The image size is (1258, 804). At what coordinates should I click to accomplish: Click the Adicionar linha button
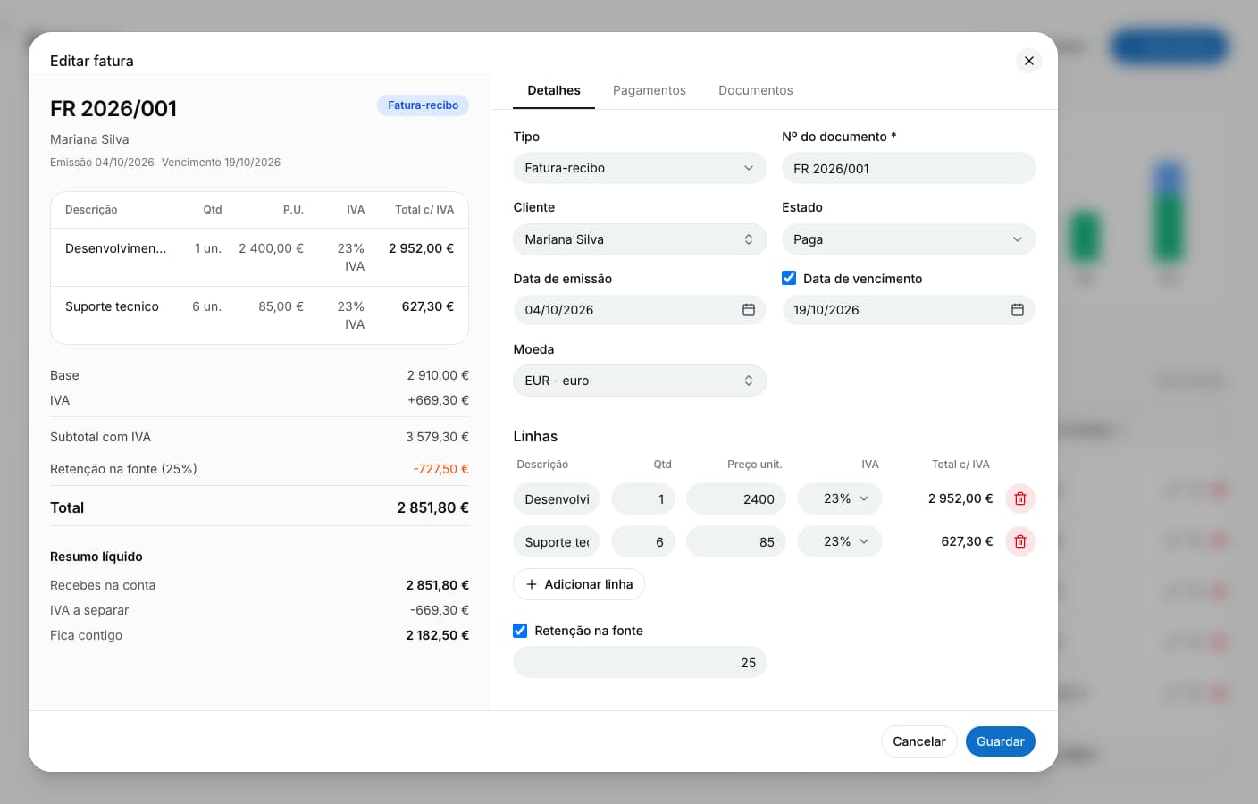579,584
